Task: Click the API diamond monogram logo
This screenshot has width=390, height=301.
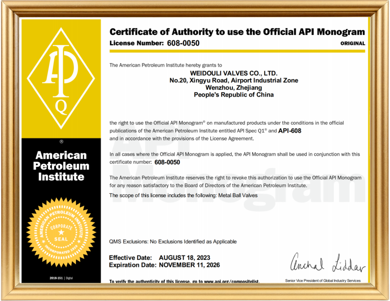Action: click(x=61, y=79)
